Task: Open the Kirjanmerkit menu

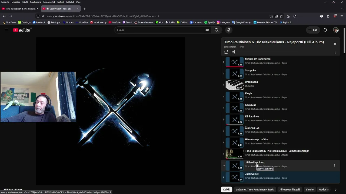Action: click(49, 2)
